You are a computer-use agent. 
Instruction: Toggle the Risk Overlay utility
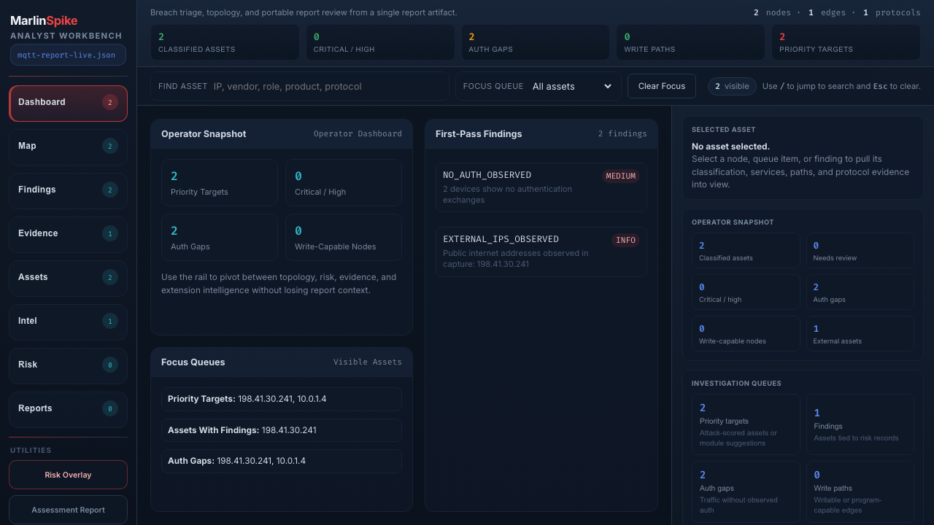point(68,475)
